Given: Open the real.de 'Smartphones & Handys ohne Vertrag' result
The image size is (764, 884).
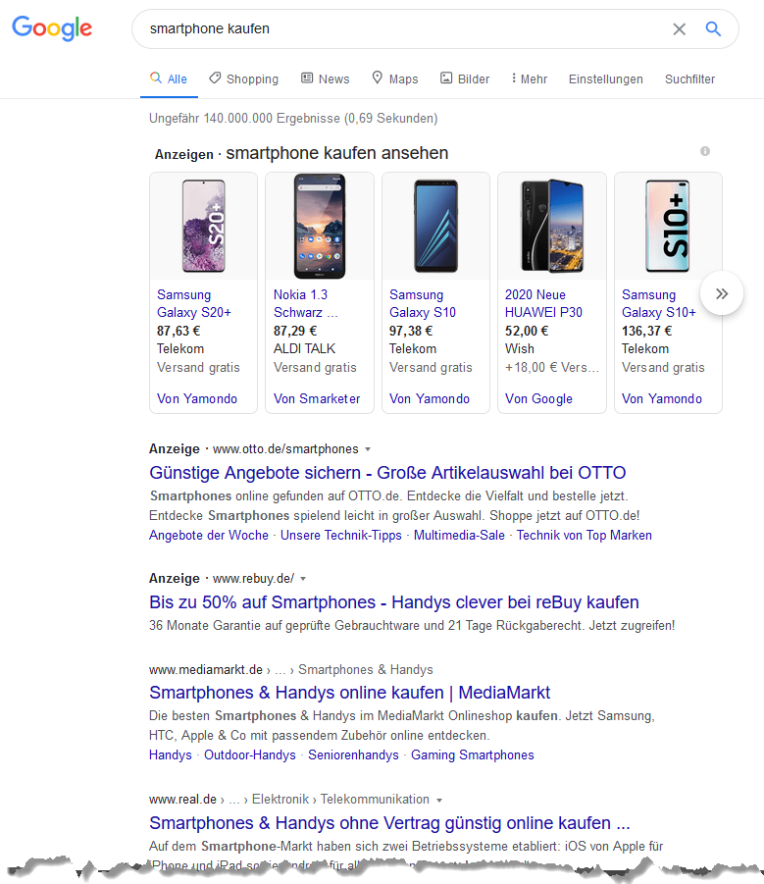Looking at the screenshot, I should [x=389, y=823].
